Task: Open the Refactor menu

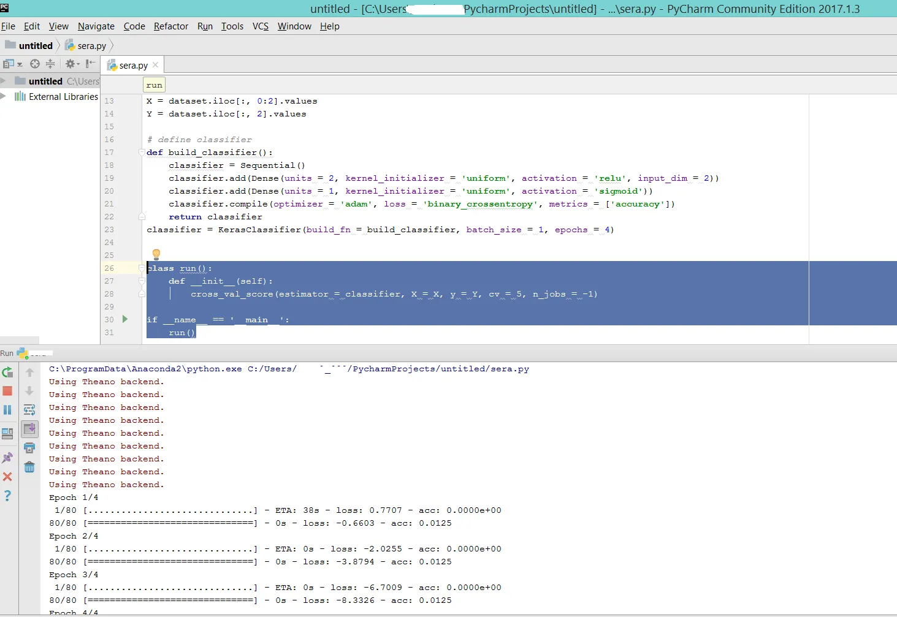Action: [x=171, y=26]
